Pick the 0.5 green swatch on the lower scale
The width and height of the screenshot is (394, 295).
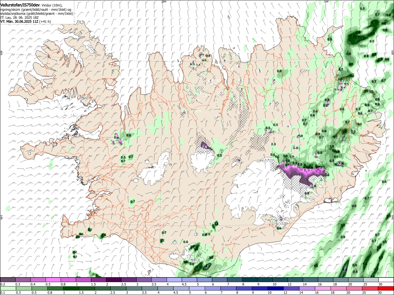coord(39,288)
